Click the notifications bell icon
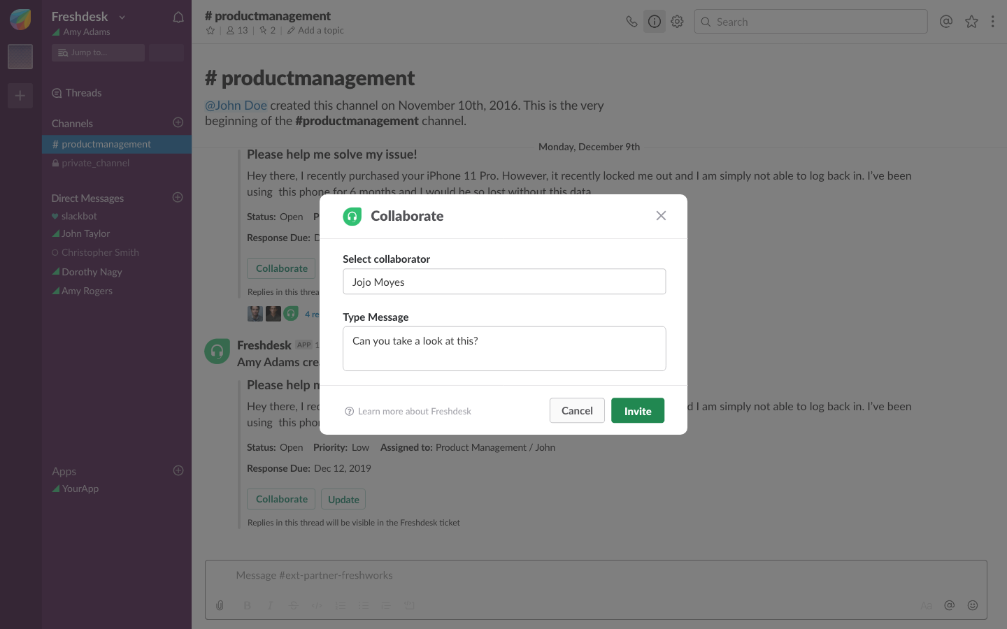Viewport: 1007px width, 629px height. 178,17
